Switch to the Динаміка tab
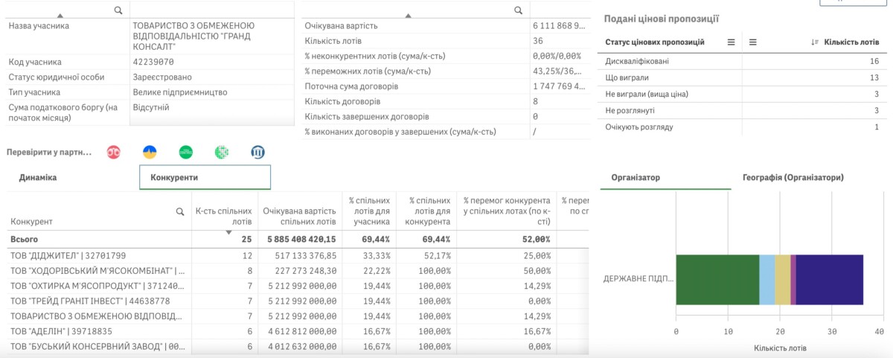893x358 pixels. click(38, 178)
